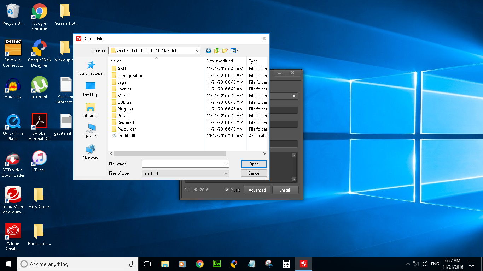This screenshot has height=271, width=483.
Task: Go to Desktop in the places bar
Action: coord(91,89)
